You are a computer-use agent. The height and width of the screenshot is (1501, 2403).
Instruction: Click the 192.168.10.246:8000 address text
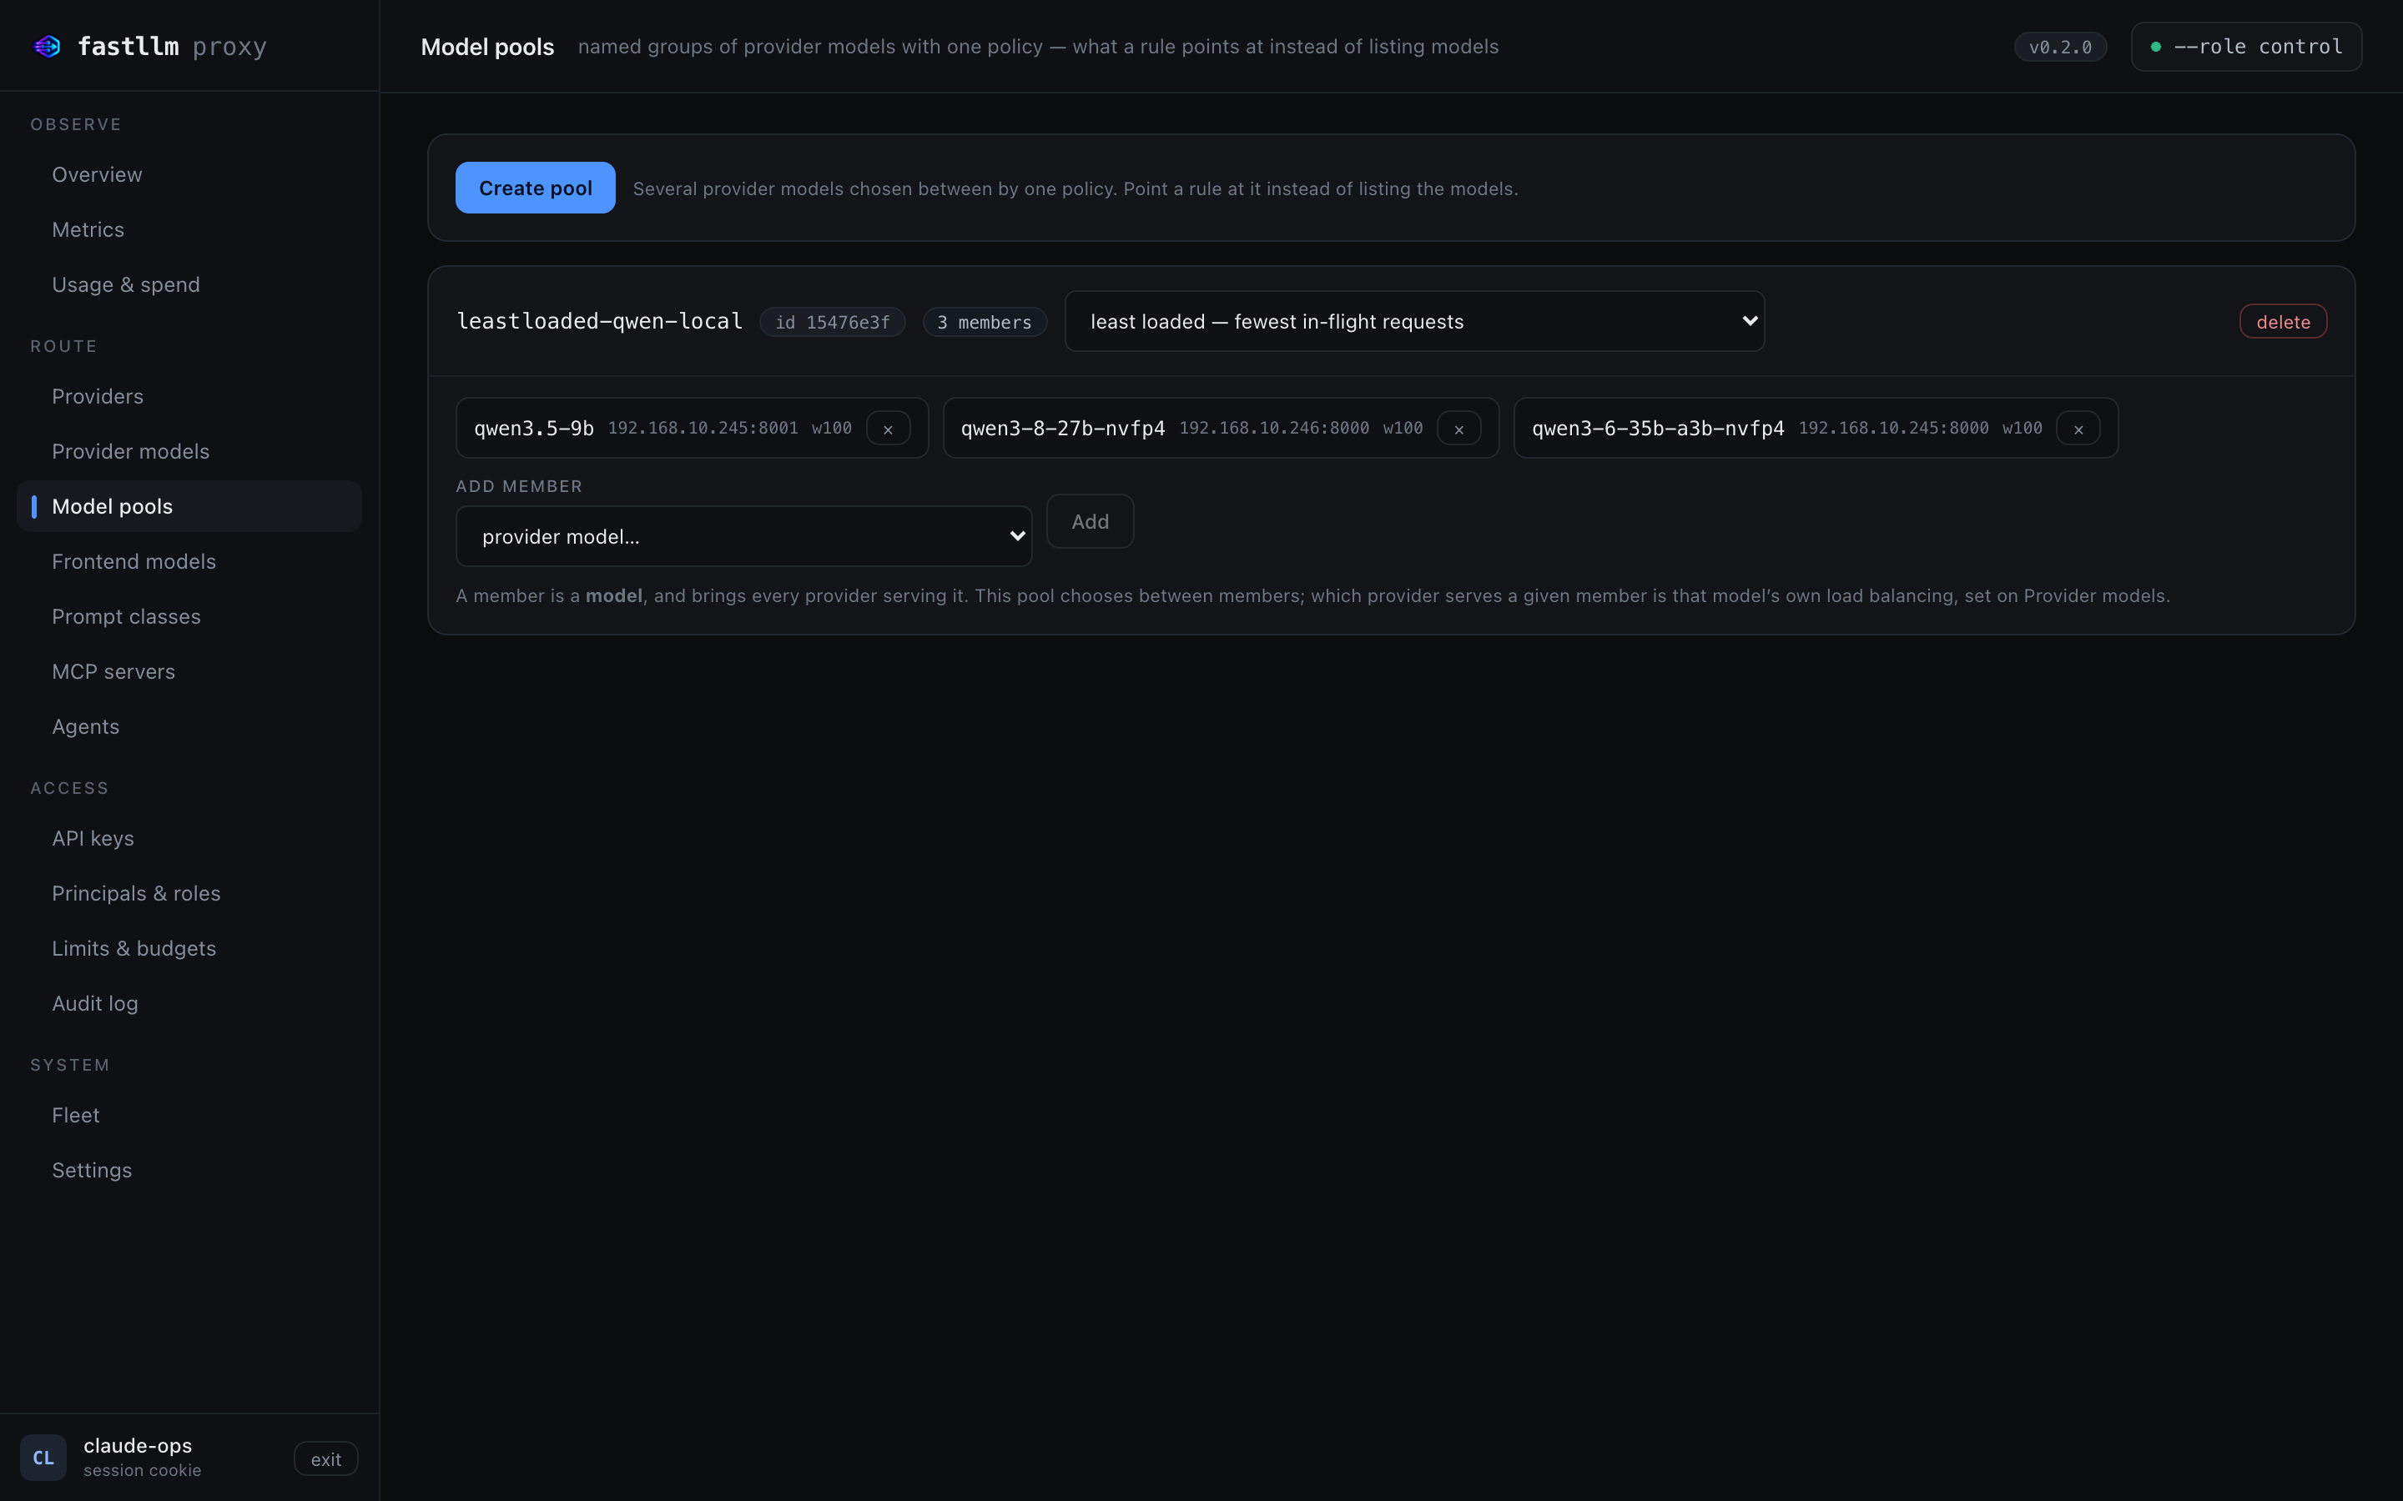[x=1274, y=428]
